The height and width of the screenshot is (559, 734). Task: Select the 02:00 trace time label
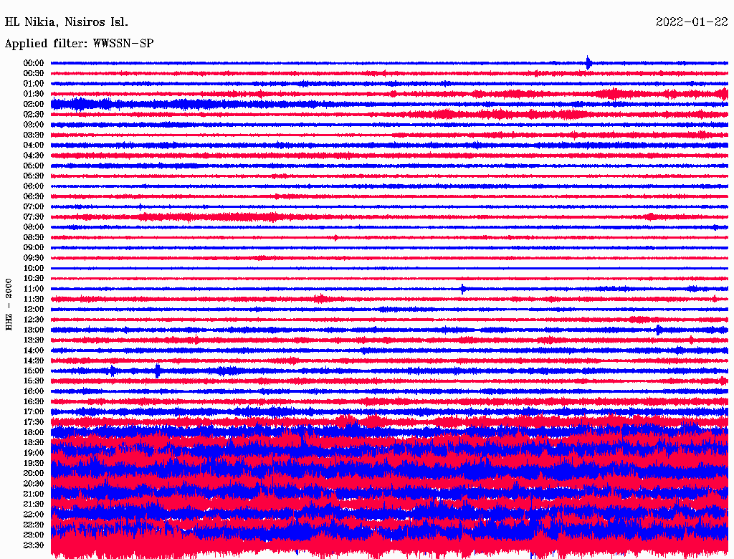coord(34,104)
